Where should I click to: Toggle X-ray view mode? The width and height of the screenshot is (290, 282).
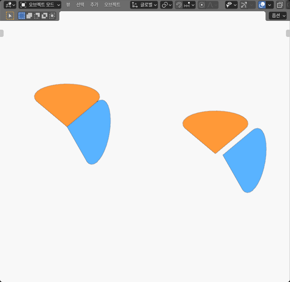coord(280,5)
